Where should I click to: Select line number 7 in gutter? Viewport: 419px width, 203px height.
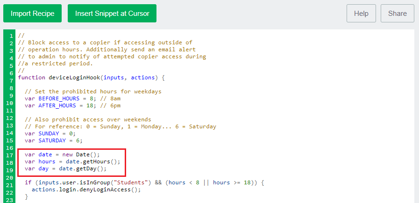coord(11,80)
